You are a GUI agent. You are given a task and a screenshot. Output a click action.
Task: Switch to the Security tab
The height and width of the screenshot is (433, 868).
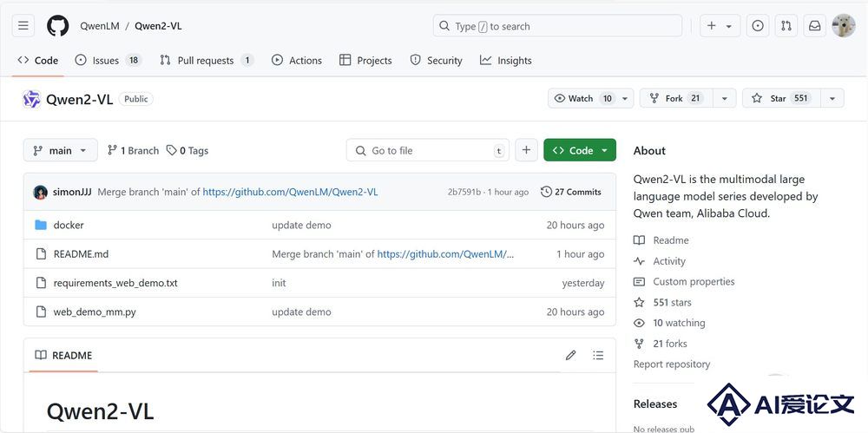tap(437, 61)
